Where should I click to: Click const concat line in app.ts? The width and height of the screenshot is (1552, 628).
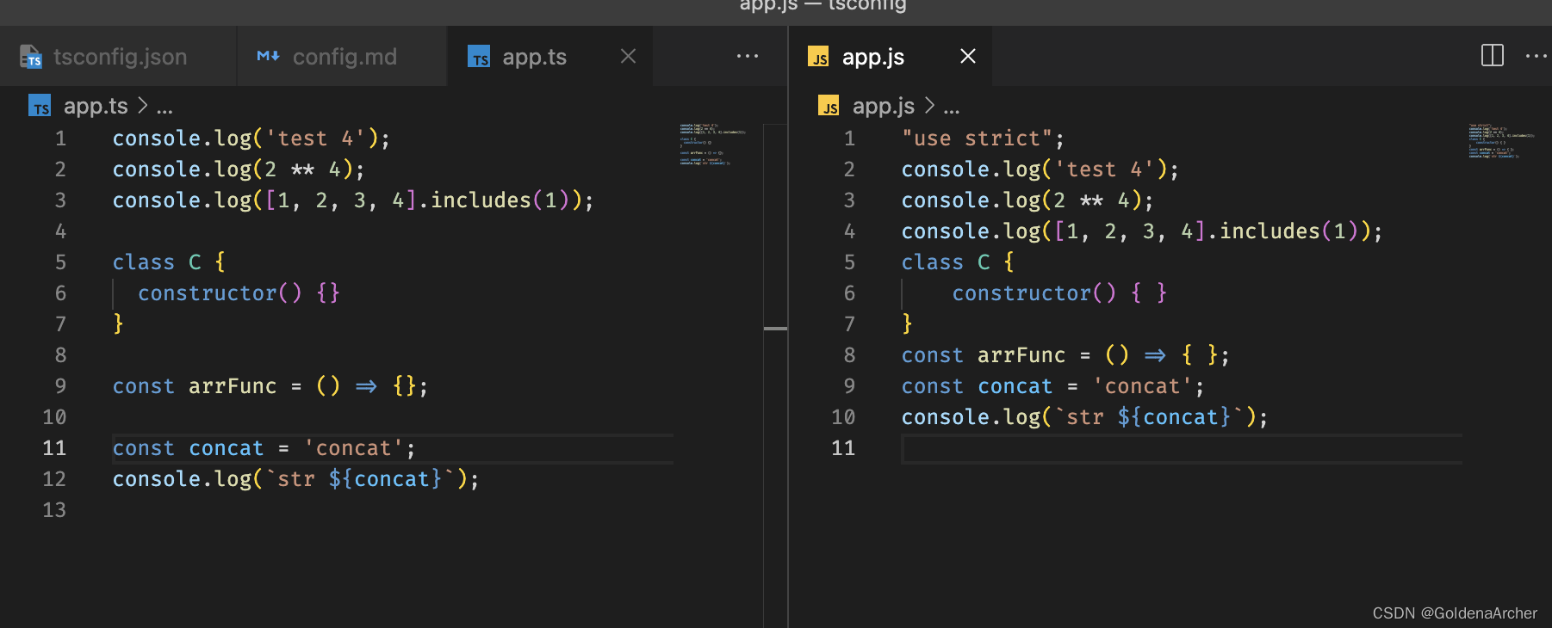coord(264,448)
